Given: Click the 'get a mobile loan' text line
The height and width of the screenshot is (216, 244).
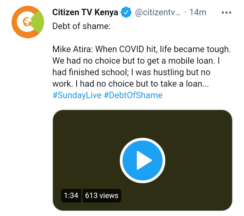Looking at the screenshot, I should (136, 61).
